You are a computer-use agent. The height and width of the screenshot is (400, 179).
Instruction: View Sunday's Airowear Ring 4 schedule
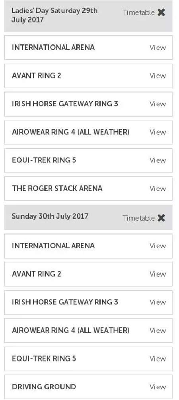(x=158, y=330)
